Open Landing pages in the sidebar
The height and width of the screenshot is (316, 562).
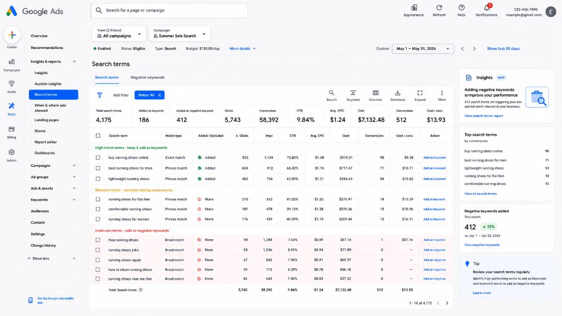[x=47, y=120]
